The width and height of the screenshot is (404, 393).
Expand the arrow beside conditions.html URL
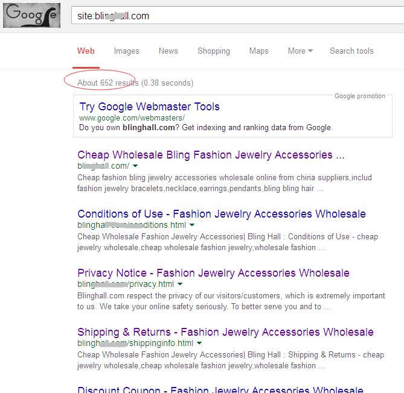192,225
